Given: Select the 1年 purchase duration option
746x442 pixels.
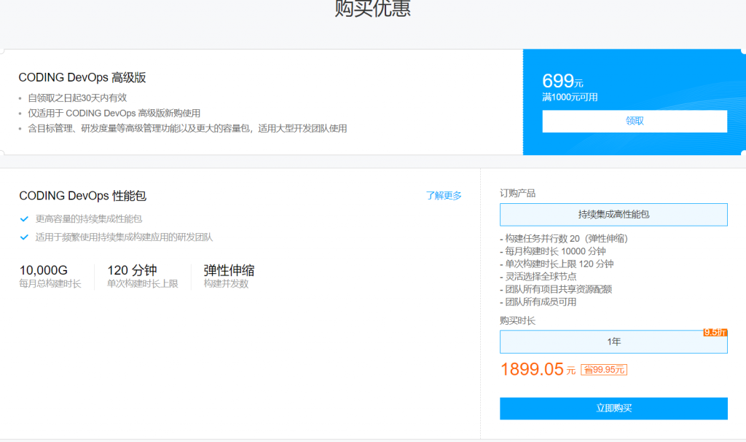Looking at the screenshot, I should pyautogui.click(x=613, y=342).
